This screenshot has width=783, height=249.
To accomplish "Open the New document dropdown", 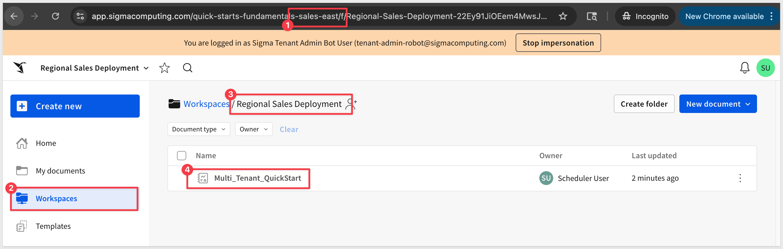I will [718, 104].
